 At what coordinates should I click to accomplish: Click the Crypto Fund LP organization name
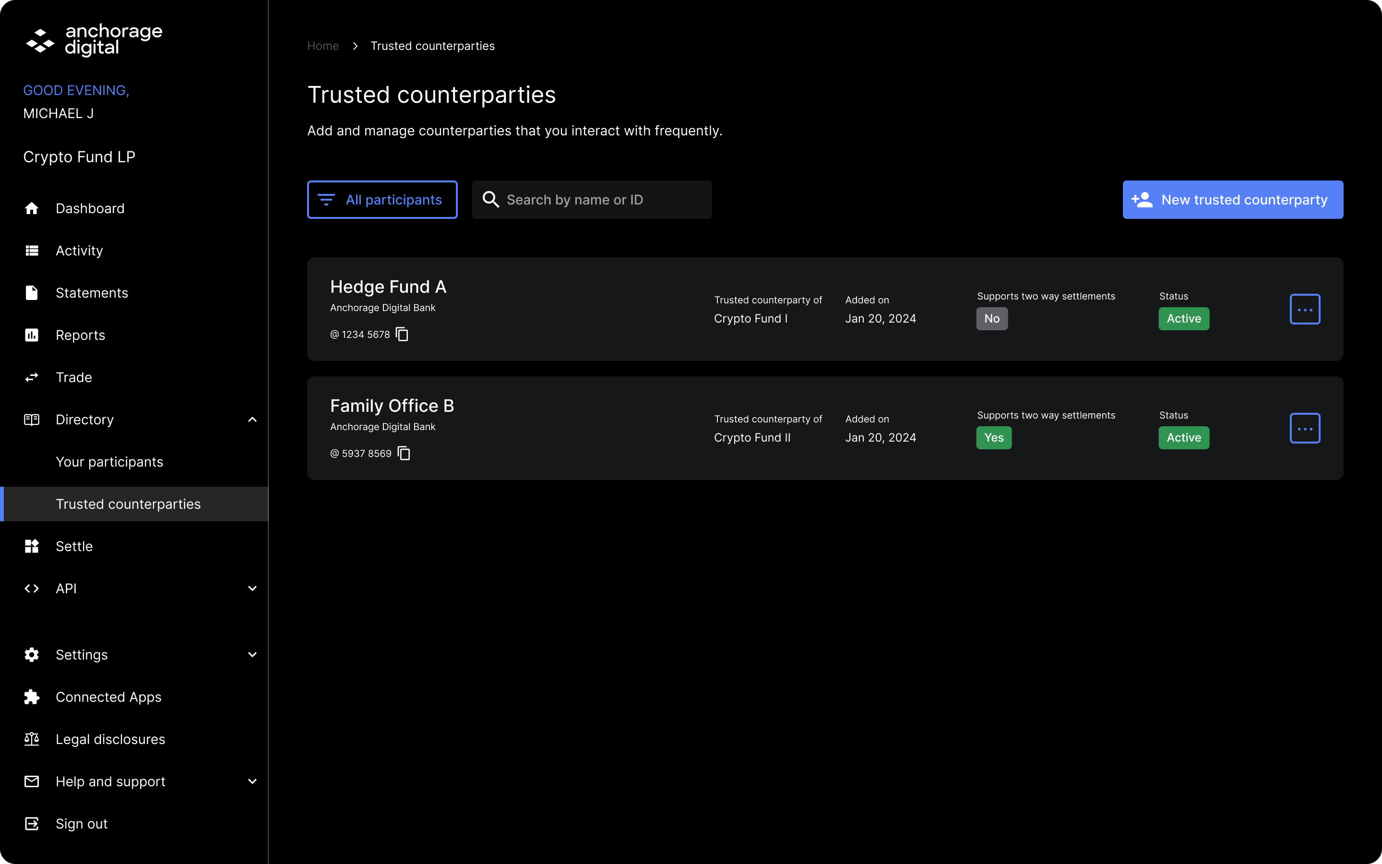coord(79,156)
